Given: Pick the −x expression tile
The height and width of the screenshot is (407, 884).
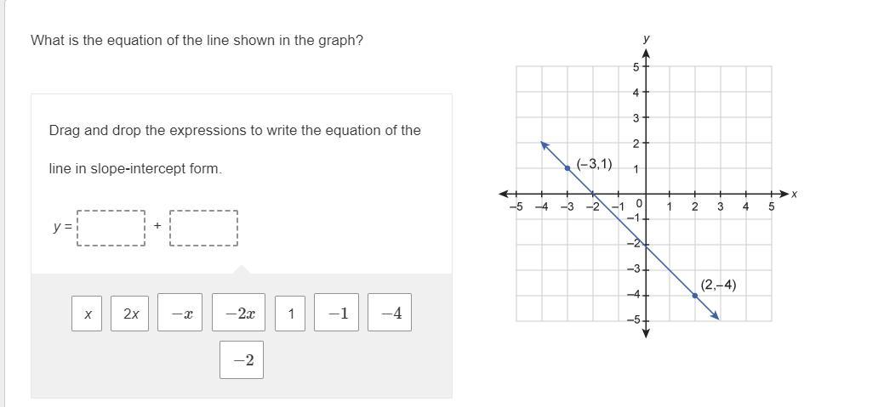Looking at the screenshot, I should click(x=180, y=312).
